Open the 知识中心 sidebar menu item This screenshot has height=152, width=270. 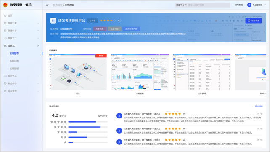pos(21,76)
